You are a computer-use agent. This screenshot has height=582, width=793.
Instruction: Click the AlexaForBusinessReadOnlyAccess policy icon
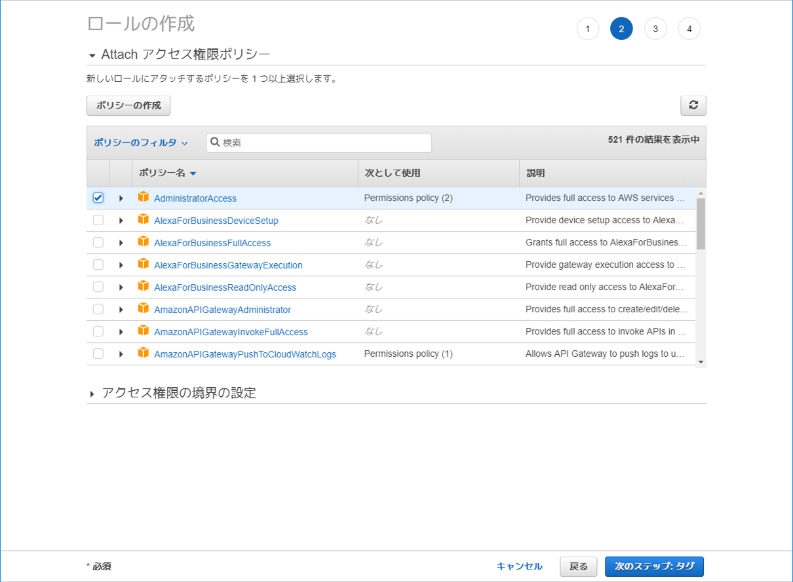(144, 287)
